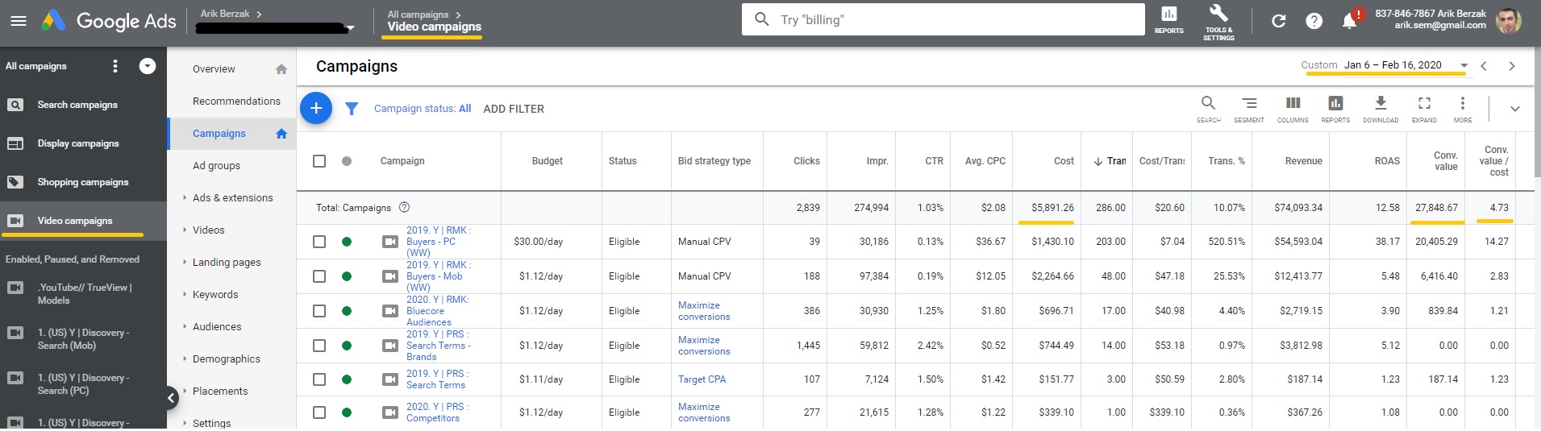Collapse the side navigation panel arrow
The image size is (1541, 431).
tap(171, 397)
